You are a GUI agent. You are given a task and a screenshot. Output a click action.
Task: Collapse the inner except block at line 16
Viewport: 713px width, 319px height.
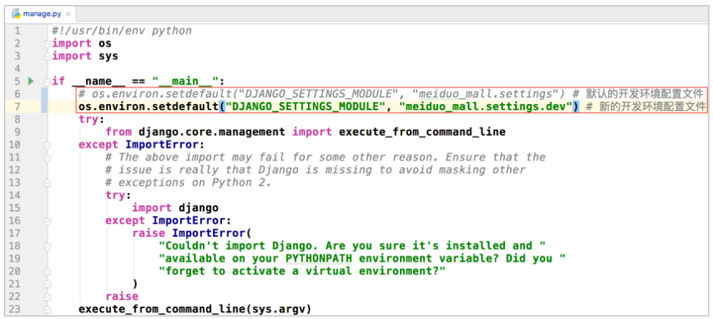click(x=47, y=221)
